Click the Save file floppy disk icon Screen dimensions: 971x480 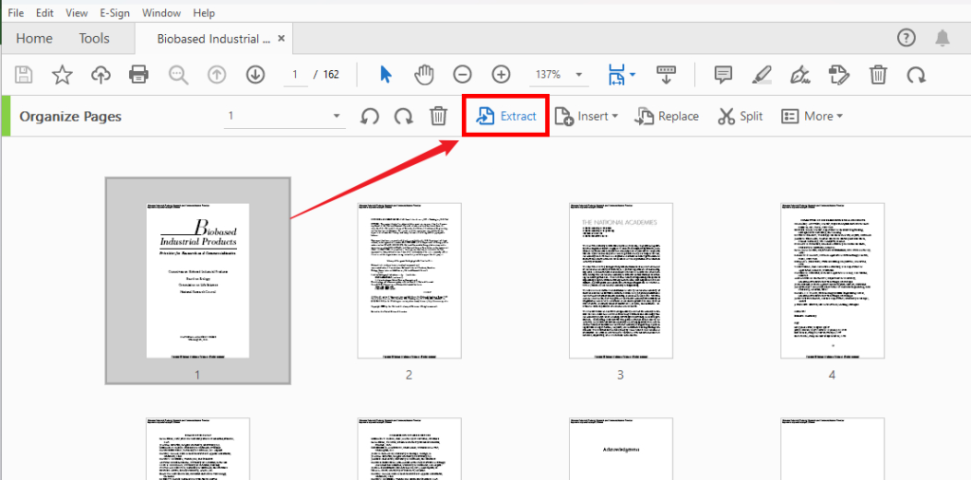click(x=24, y=75)
